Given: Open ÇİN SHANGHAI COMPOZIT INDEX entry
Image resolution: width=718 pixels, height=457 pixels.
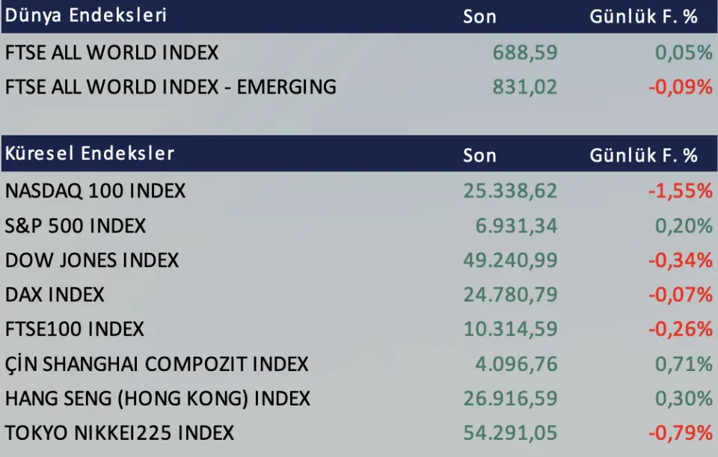Looking at the screenshot, I should (x=156, y=364).
